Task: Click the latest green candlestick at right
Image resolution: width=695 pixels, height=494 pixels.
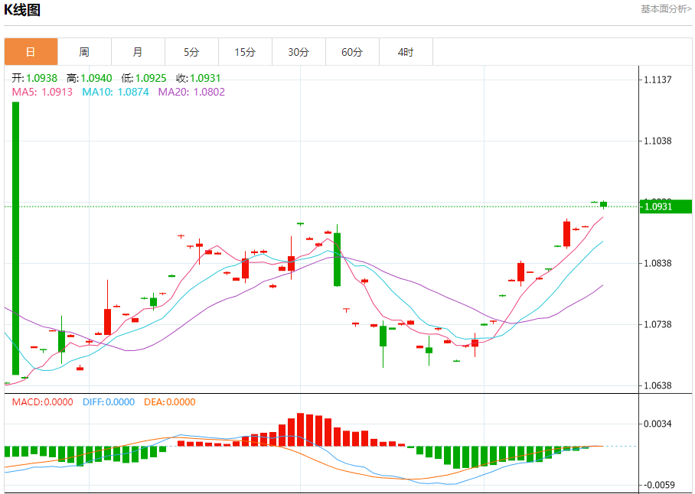Action: coord(603,204)
